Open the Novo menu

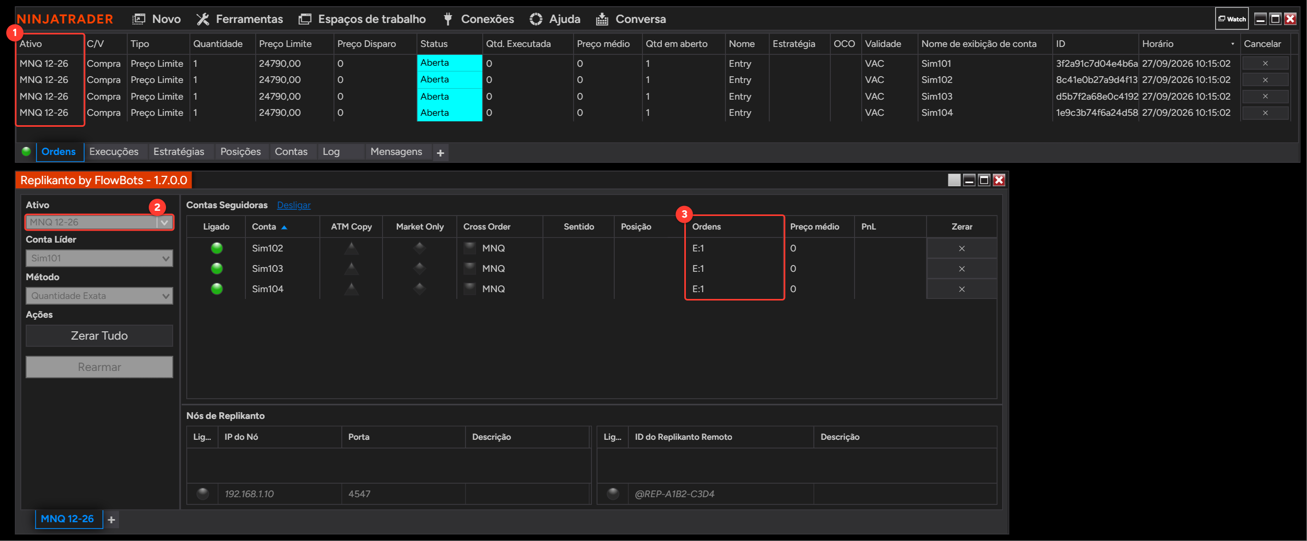(156, 19)
